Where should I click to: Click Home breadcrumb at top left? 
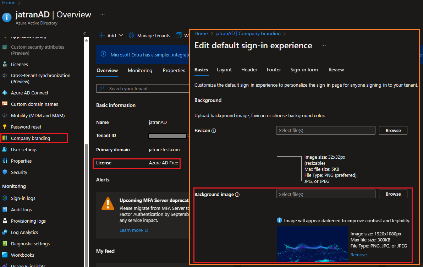(9, 3)
